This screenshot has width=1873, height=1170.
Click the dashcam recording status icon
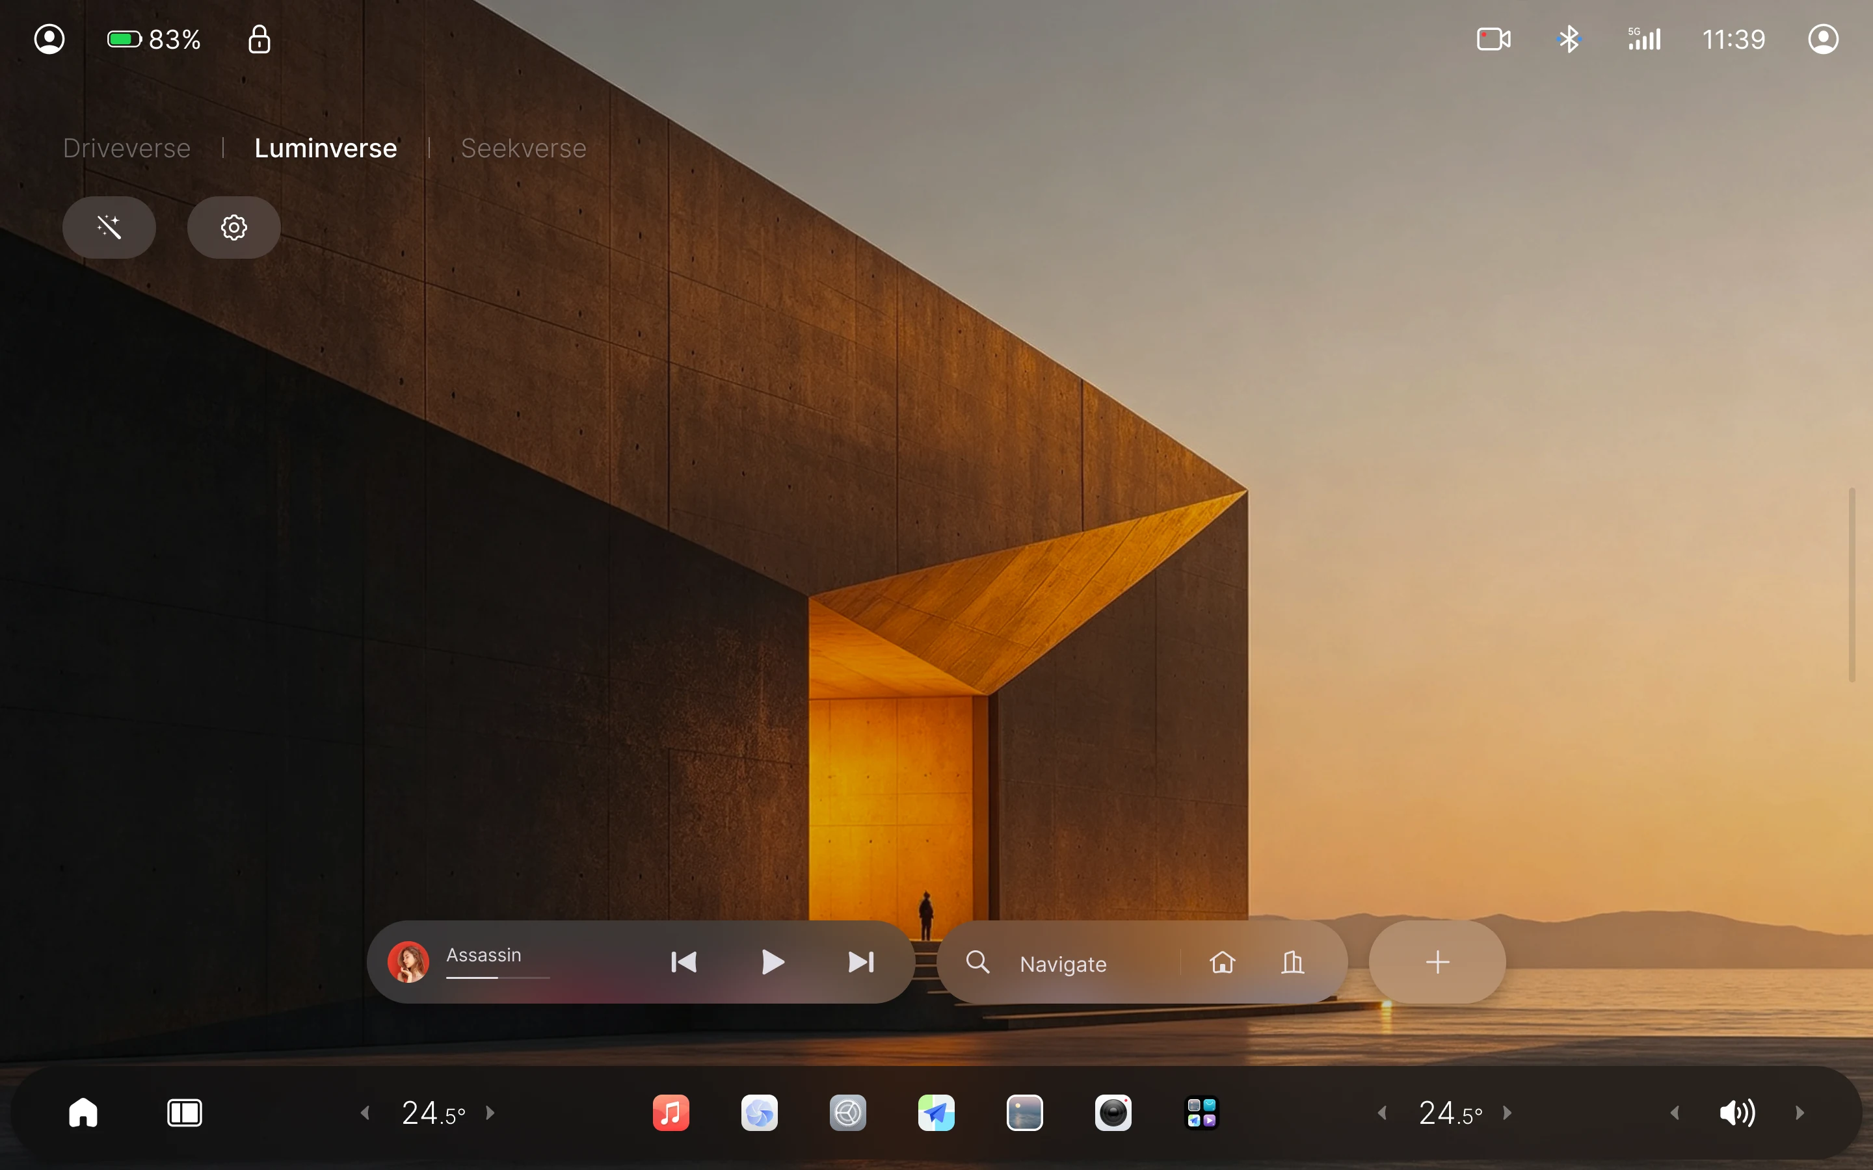pos(1493,39)
